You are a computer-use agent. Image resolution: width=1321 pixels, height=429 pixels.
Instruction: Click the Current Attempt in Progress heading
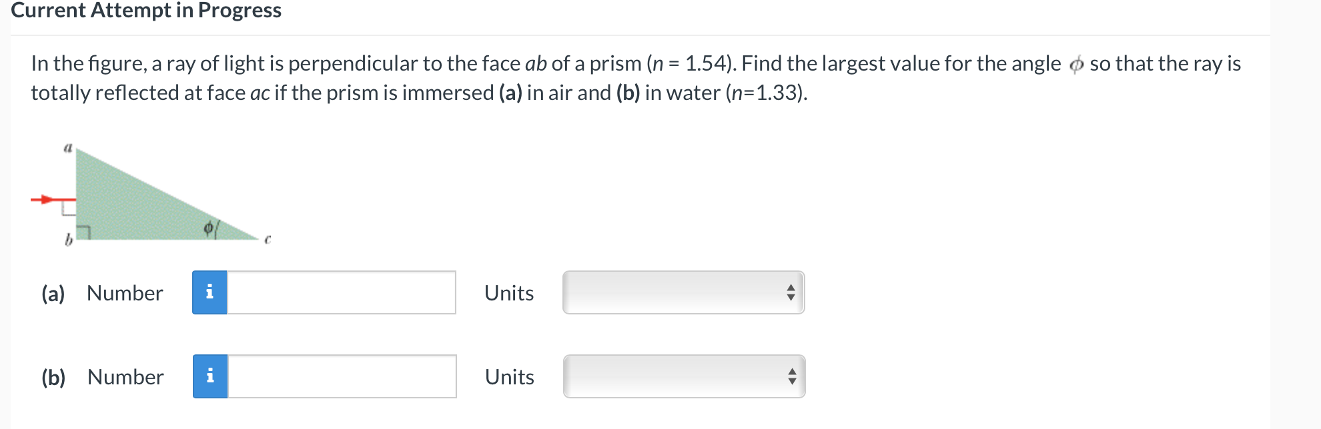[x=146, y=10]
